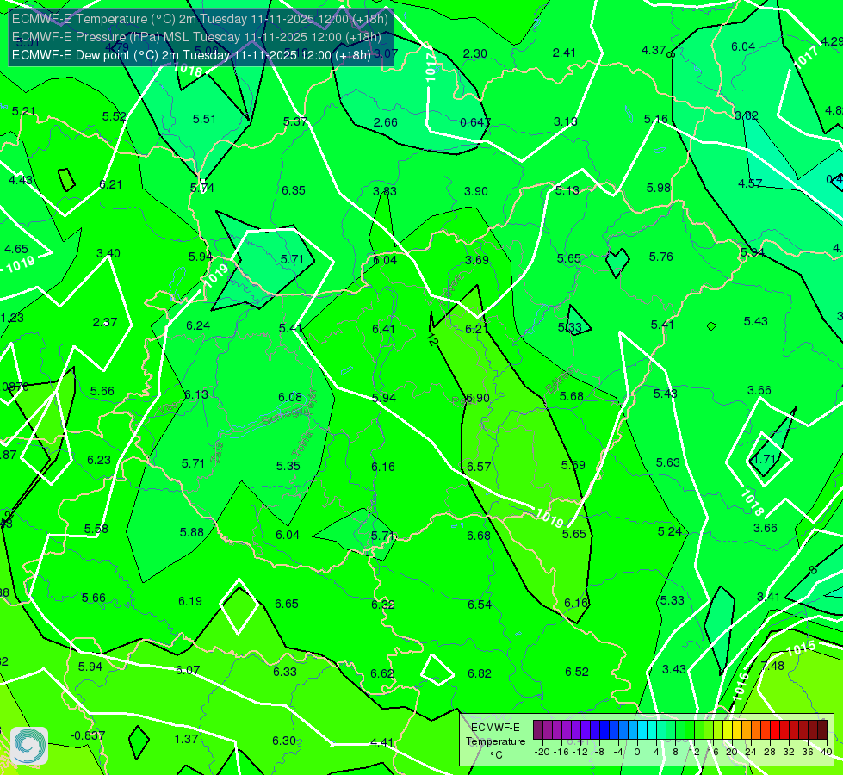Click the dew point value 2.66

point(386,122)
